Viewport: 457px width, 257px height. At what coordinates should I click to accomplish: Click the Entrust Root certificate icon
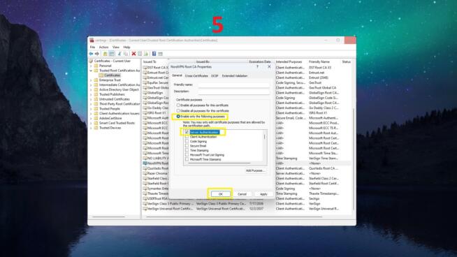point(145,73)
